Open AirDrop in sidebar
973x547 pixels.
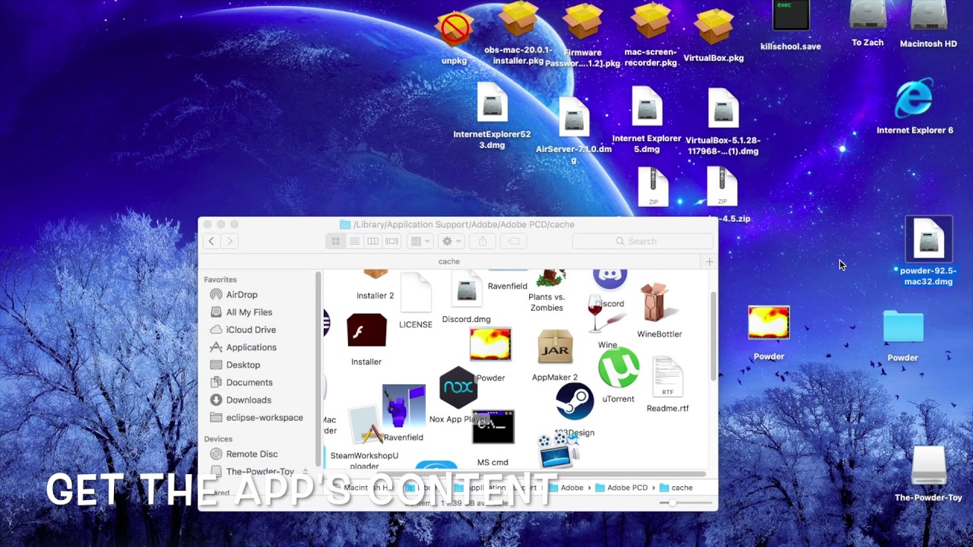pyautogui.click(x=242, y=295)
